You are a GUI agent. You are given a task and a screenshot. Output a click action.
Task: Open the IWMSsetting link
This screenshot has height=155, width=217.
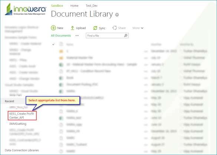18,124
